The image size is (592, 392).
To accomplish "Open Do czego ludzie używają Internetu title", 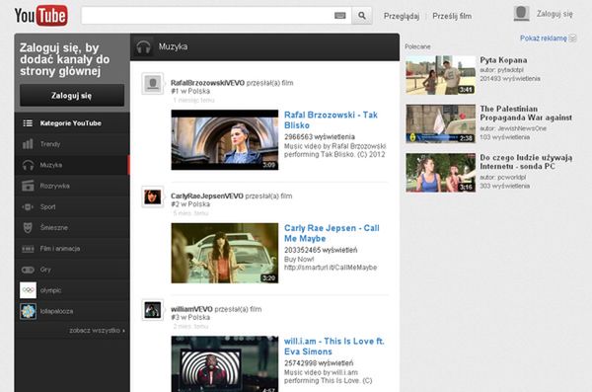I will (x=526, y=162).
